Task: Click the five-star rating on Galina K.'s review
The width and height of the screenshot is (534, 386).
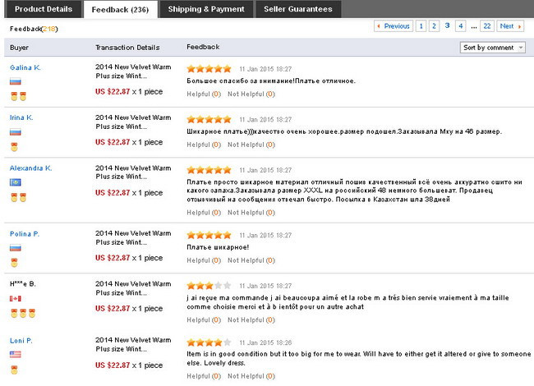Action: (x=209, y=68)
